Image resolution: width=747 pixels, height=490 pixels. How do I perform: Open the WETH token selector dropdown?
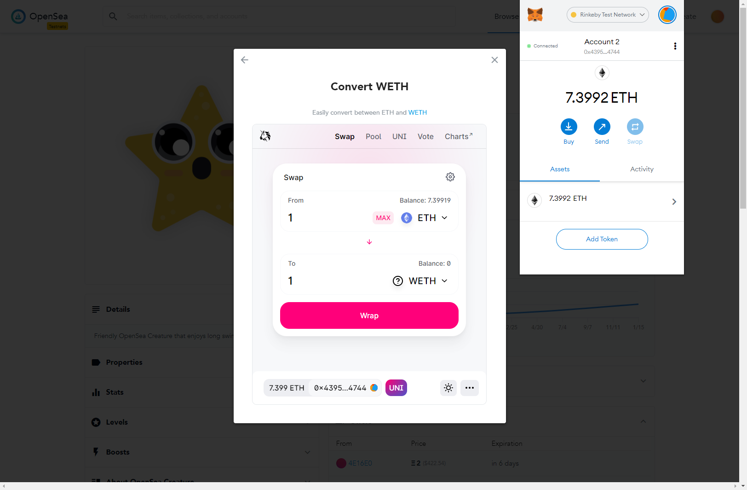click(x=420, y=281)
